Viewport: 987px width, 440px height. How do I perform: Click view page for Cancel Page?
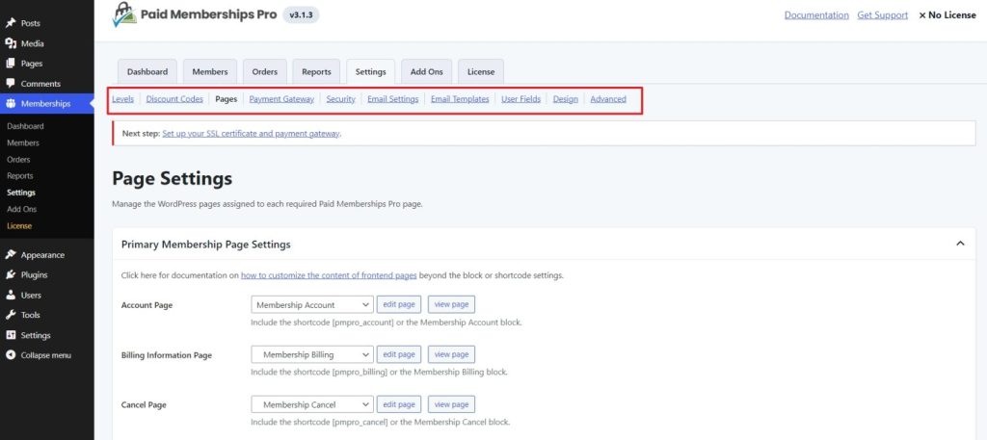coord(451,404)
